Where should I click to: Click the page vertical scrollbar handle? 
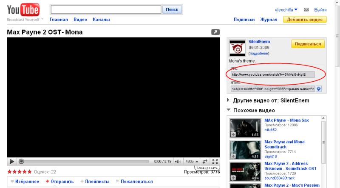click(337, 36)
